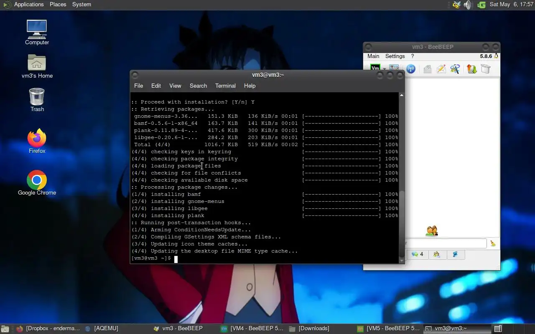Click the Trash desktop icon

click(37, 99)
